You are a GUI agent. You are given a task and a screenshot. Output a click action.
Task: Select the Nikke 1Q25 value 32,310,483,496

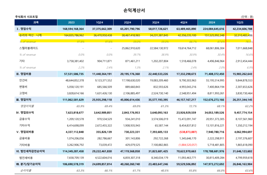(243, 35)
